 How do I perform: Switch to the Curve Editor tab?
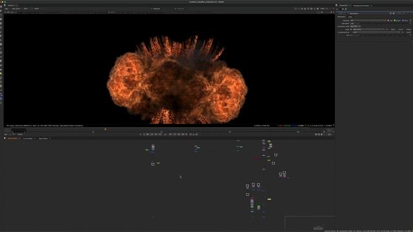coord(28,139)
